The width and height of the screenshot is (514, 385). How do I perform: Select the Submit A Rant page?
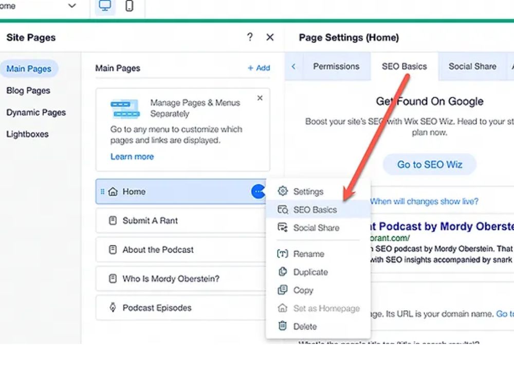[181, 221]
